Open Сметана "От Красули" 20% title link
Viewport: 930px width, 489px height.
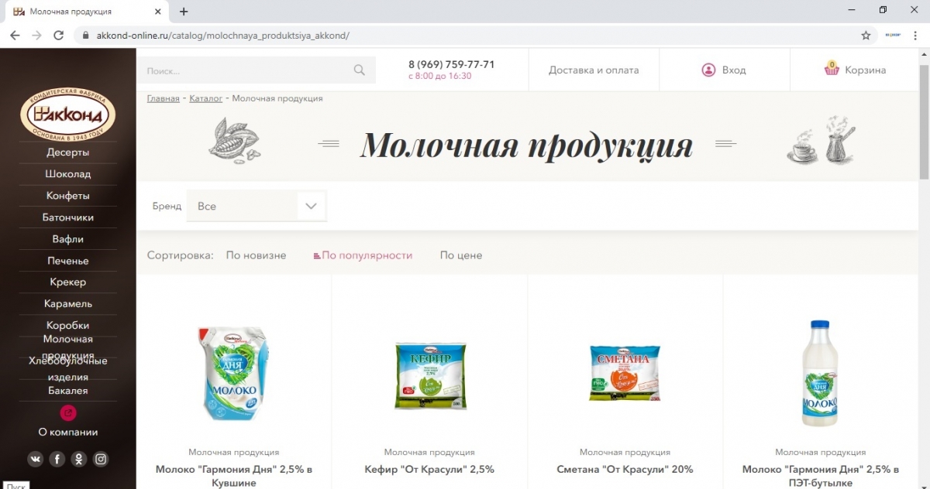click(625, 470)
